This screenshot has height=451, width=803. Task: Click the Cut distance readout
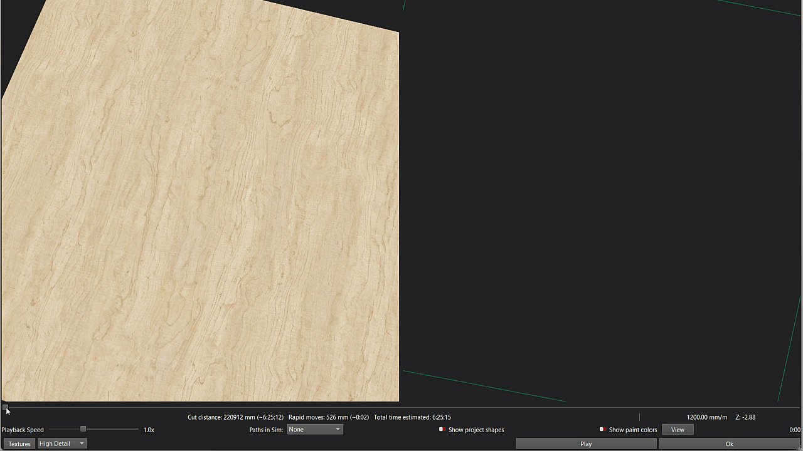(235, 417)
